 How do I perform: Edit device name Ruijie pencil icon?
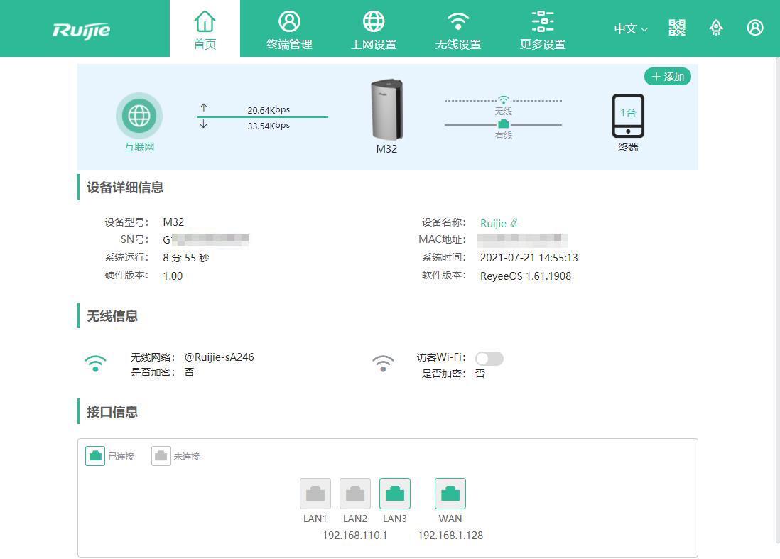514,223
